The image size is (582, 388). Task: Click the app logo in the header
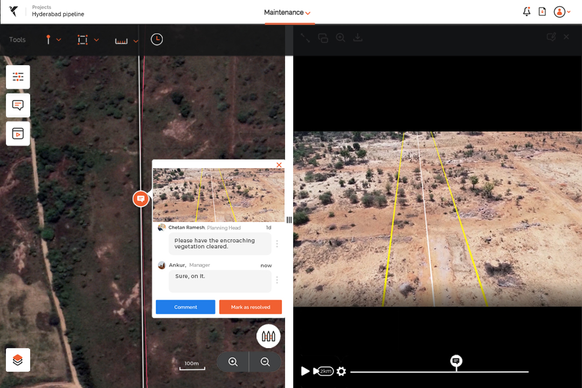click(13, 11)
